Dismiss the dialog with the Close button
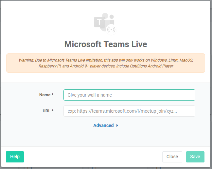Viewport: 212px width, 169px height. coord(172,157)
